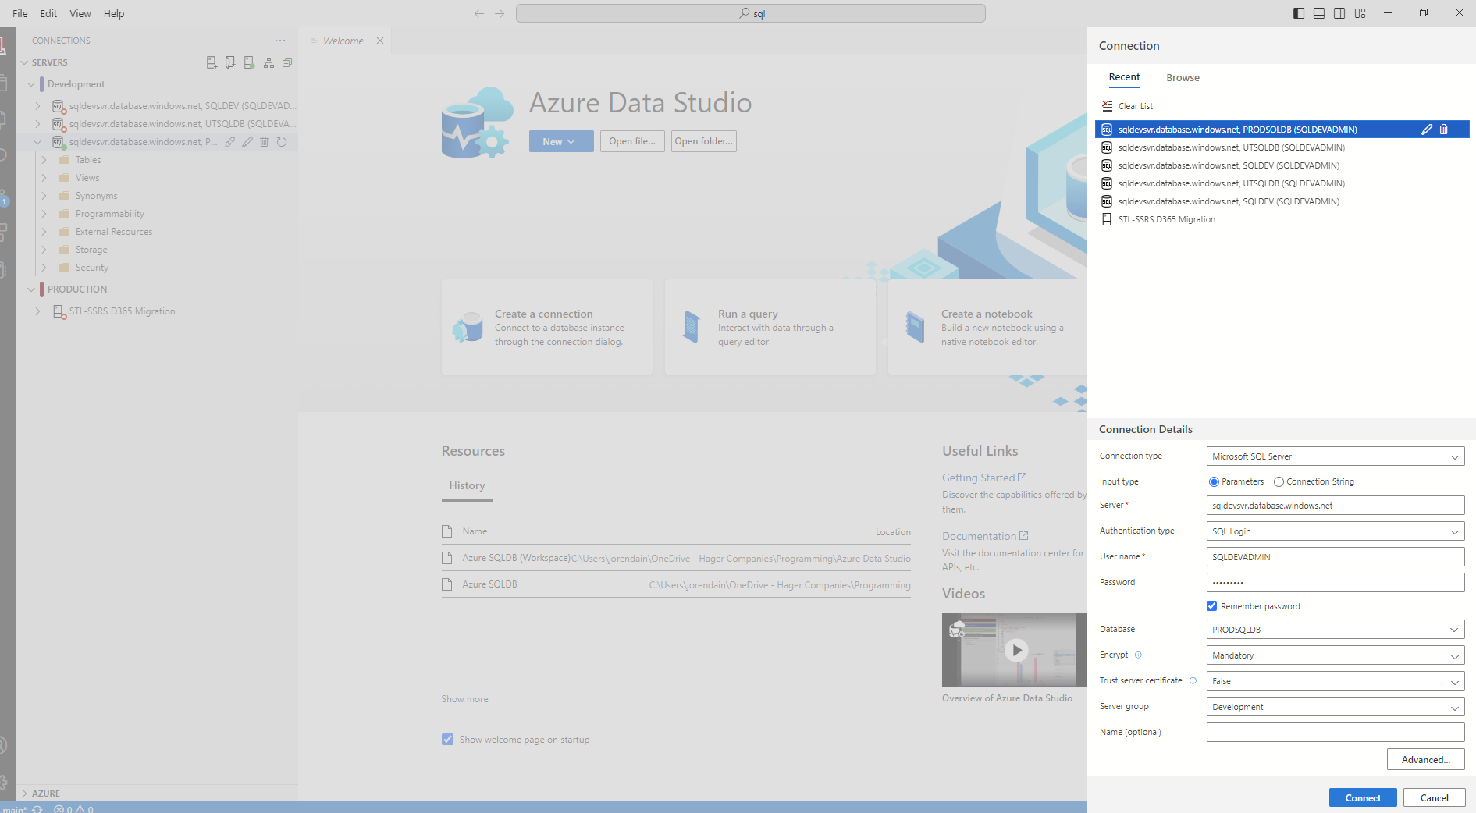Click the Trust server certificate info icon
1476x813 pixels.
[x=1193, y=681]
